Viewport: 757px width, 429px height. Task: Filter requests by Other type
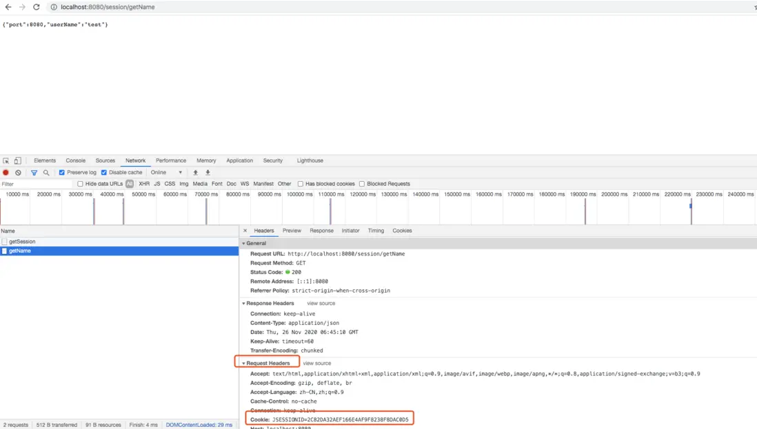point(284,184)
